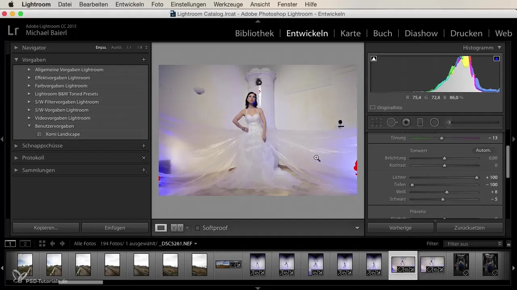Hide the filmstrip with bottom arrow
Image resolution: width=517 pixels, height=290 pixels.
[258, 288]
